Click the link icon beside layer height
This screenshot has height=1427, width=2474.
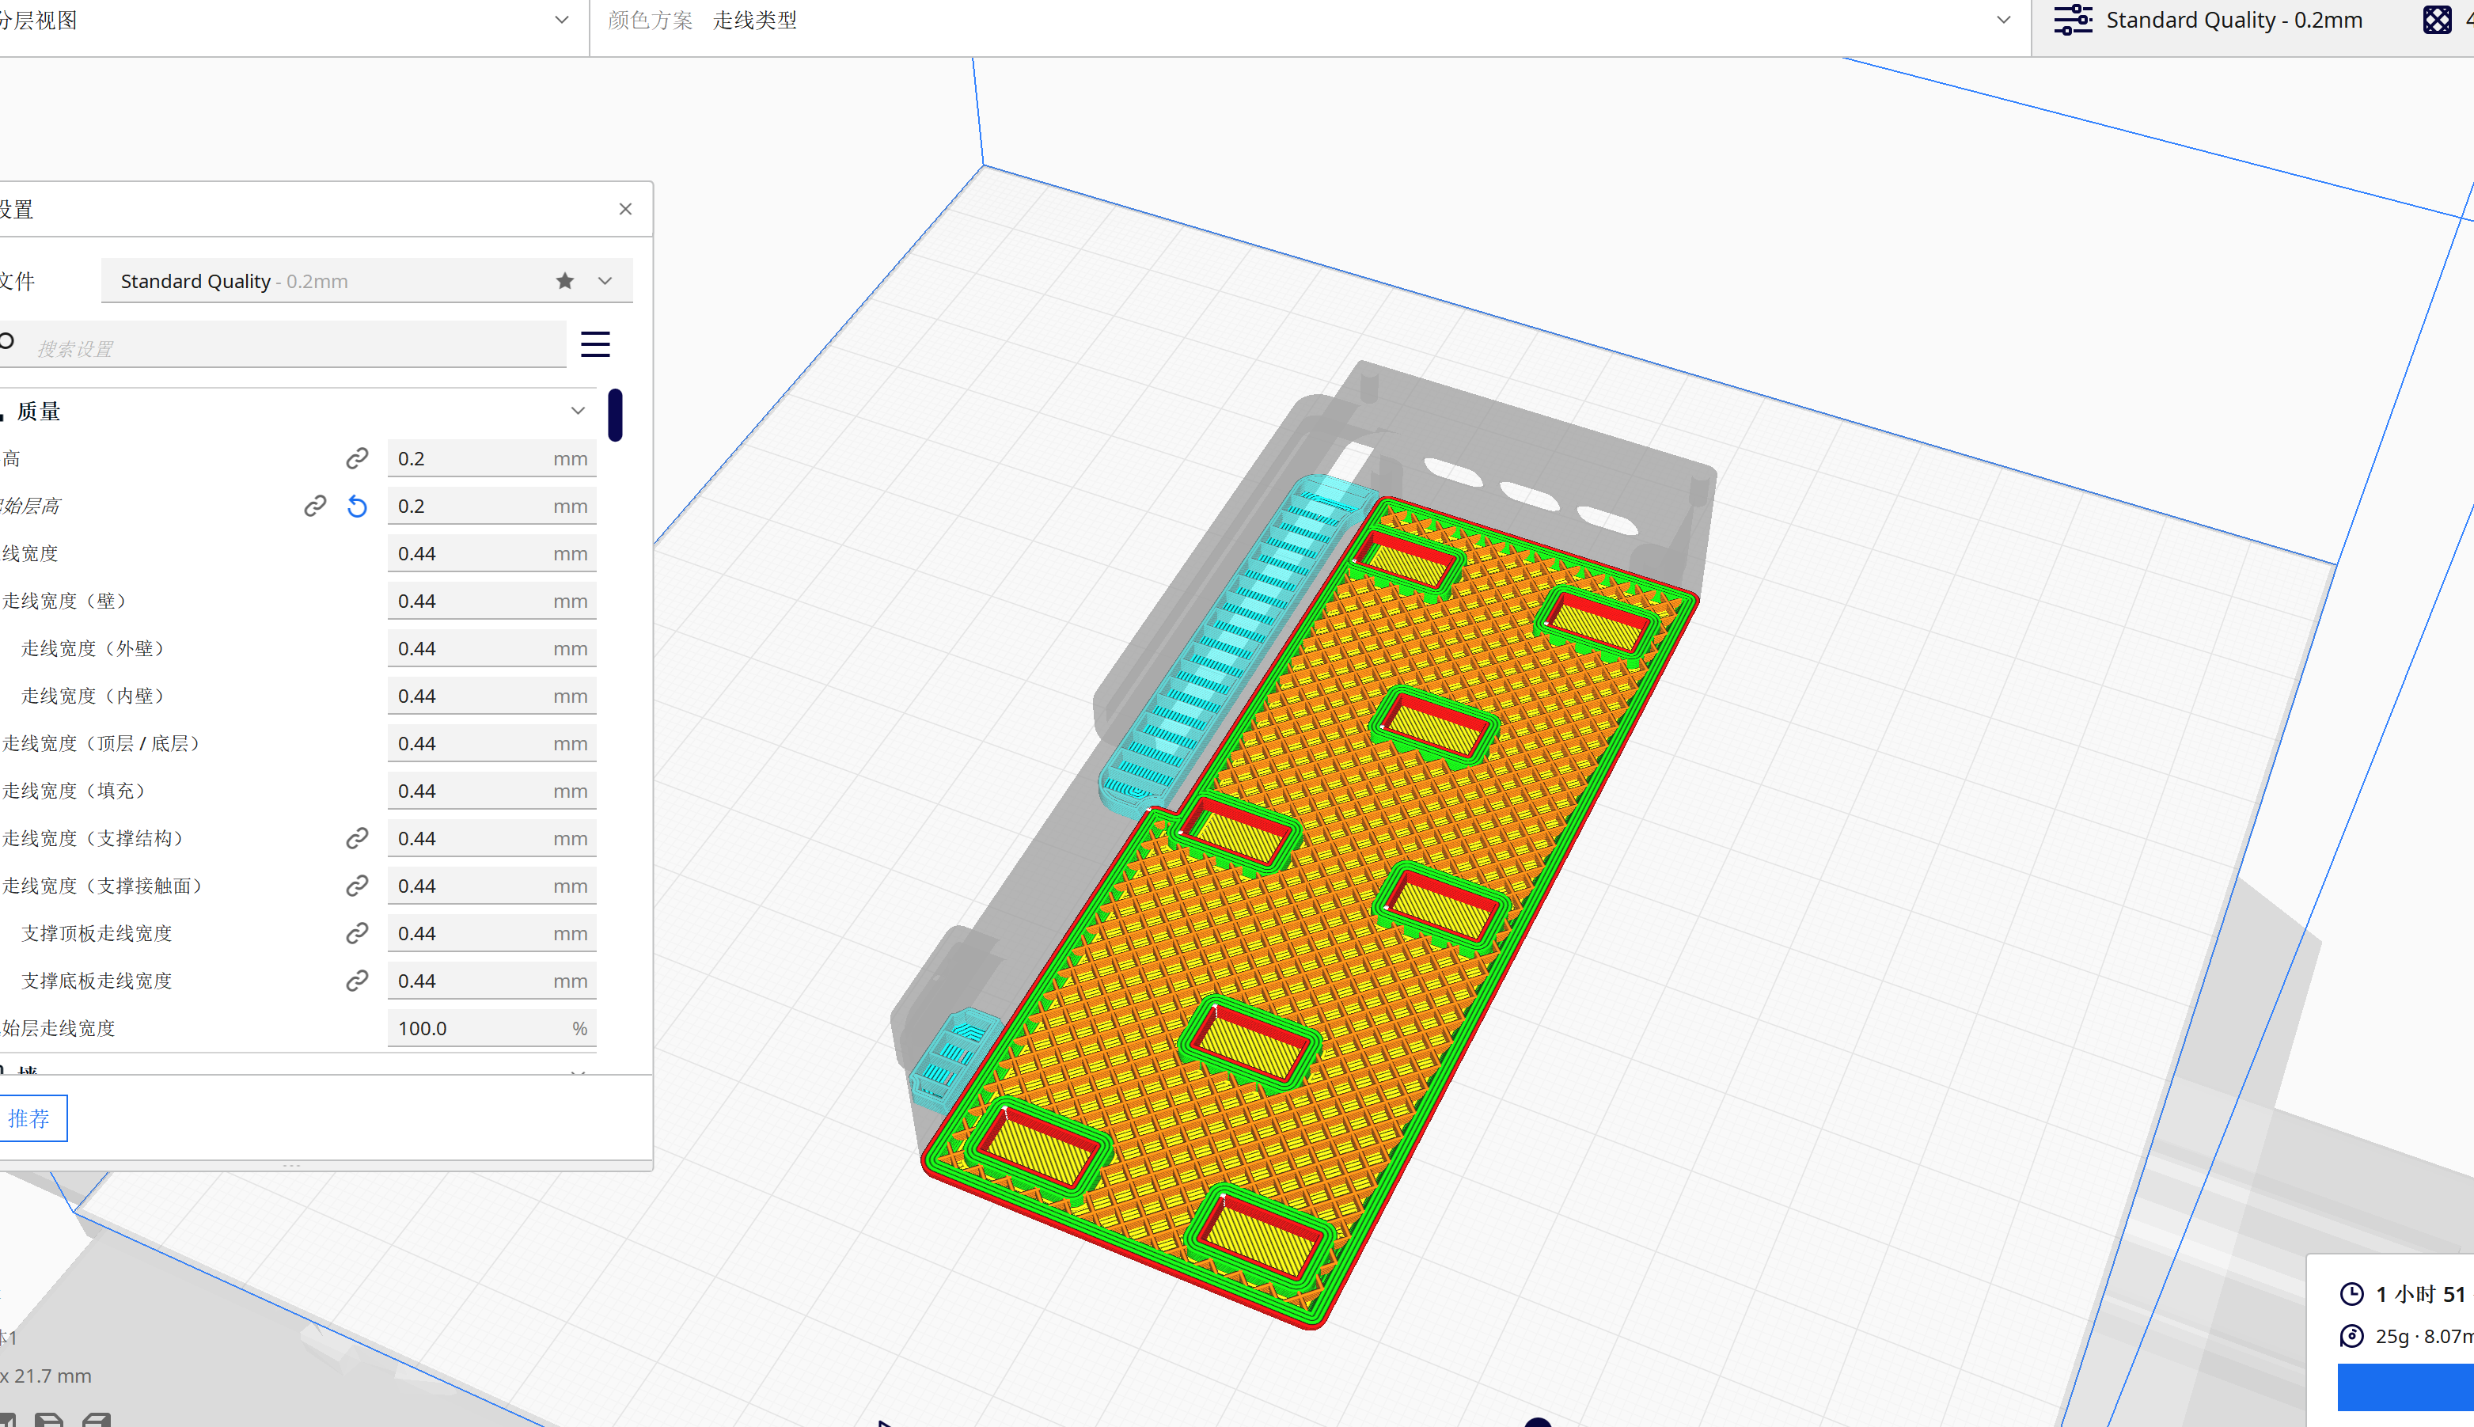click(x=357, y=459)
